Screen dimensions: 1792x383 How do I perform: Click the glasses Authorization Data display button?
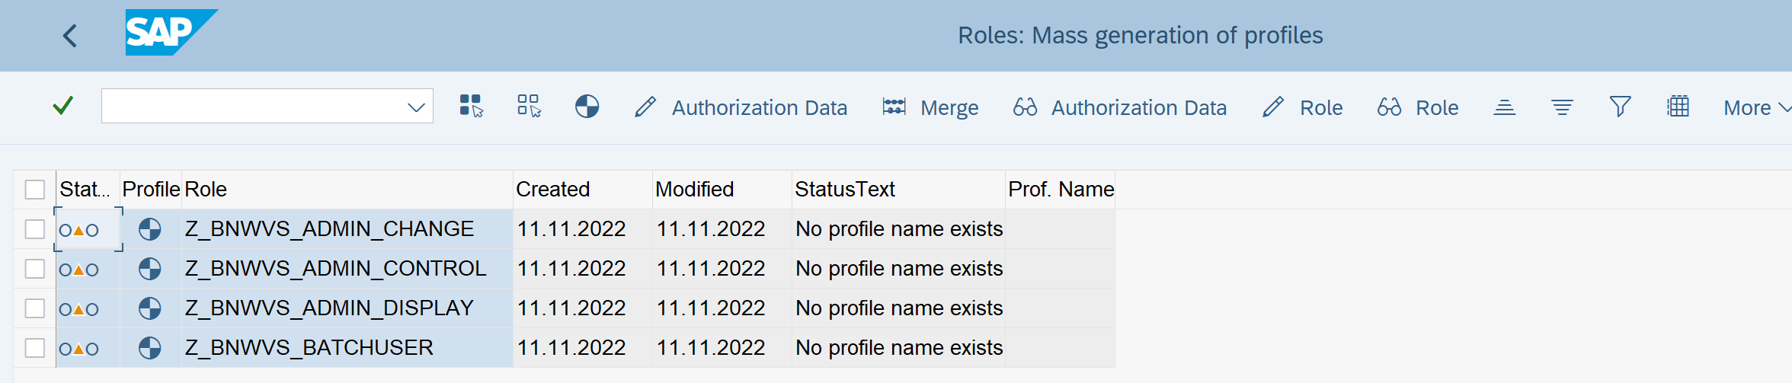point(1120,108)
